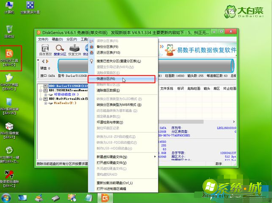Click the 标识 column header
Viewport: 272px width, 203px height.
tap(180, 89)
